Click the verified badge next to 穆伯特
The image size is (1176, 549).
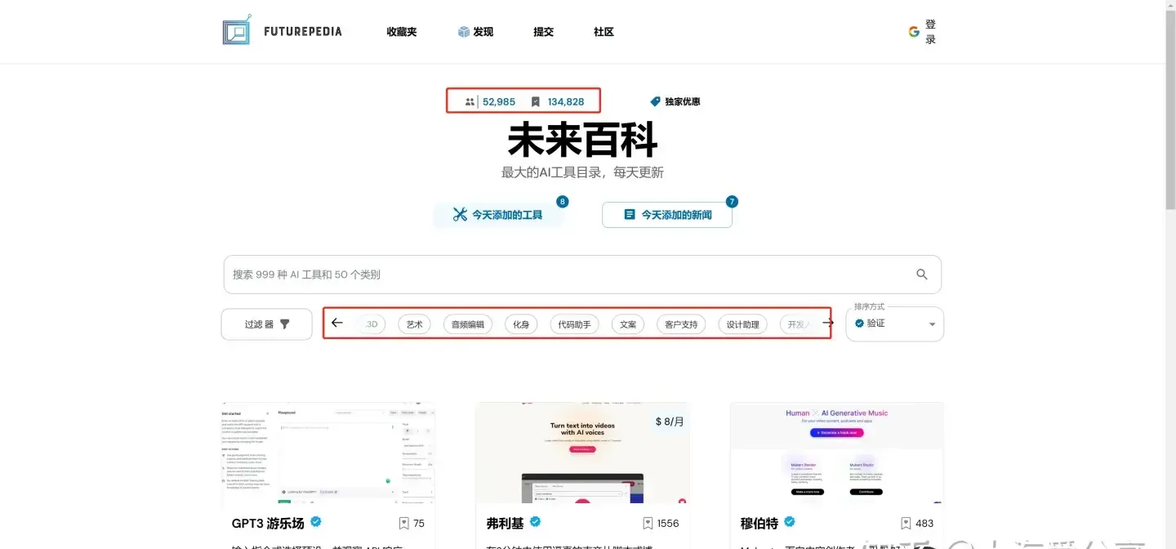(x=790, y=522)
